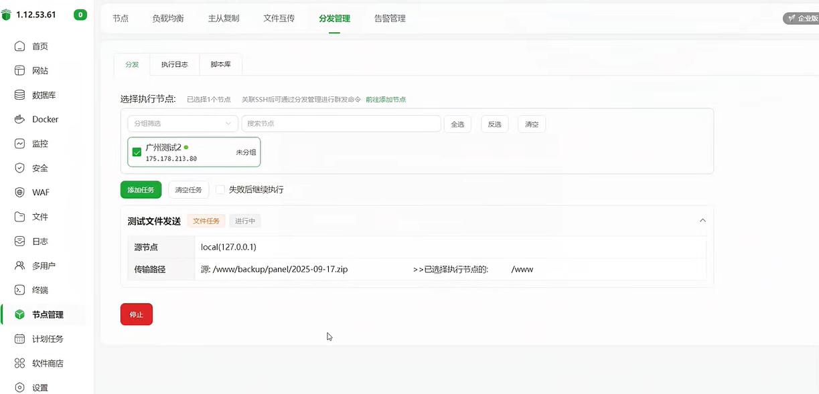Switch to the 执行日志 tab
Image resolution: width=819 pixels, height=394 pixels.
pyautogui.click(x=175, y=64)
